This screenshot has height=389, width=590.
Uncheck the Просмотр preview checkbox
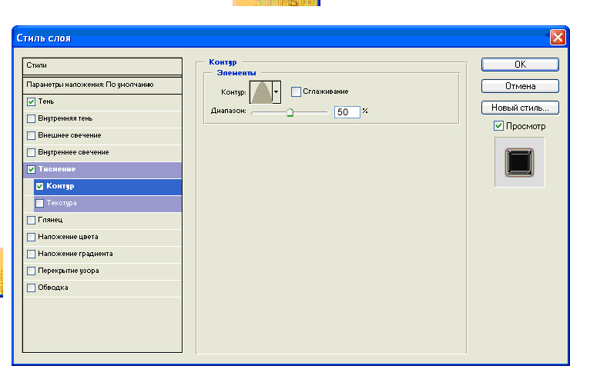click(x=498, y=126)
